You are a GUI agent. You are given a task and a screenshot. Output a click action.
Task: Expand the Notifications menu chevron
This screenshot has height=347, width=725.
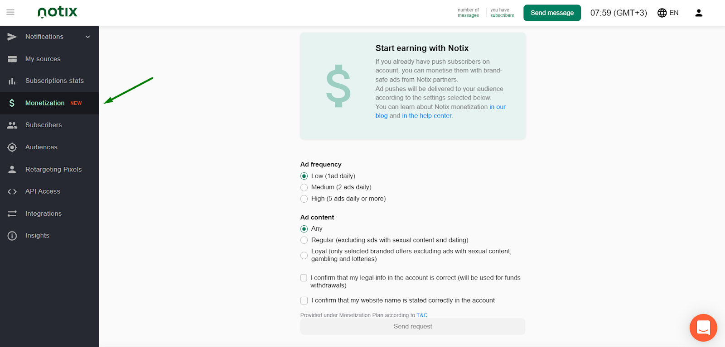pyautogui.click(x=88, y=37)
